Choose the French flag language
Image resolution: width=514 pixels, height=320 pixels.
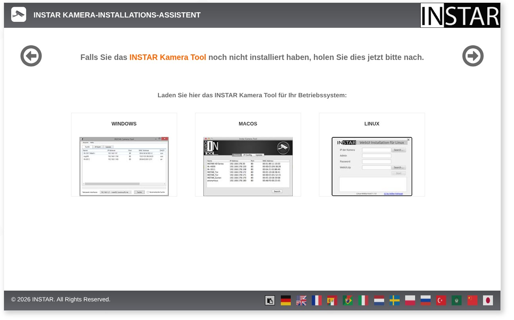point(317,301)
